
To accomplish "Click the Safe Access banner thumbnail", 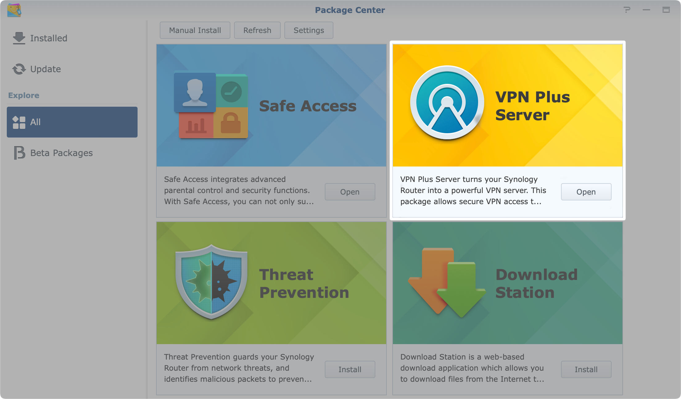I will point(271,105).
